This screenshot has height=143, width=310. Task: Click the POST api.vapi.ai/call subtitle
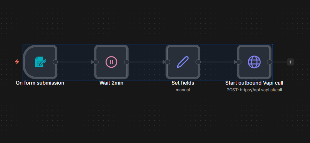click(254, 90)
